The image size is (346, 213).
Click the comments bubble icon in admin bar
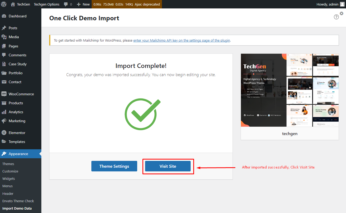click(66, 4)
